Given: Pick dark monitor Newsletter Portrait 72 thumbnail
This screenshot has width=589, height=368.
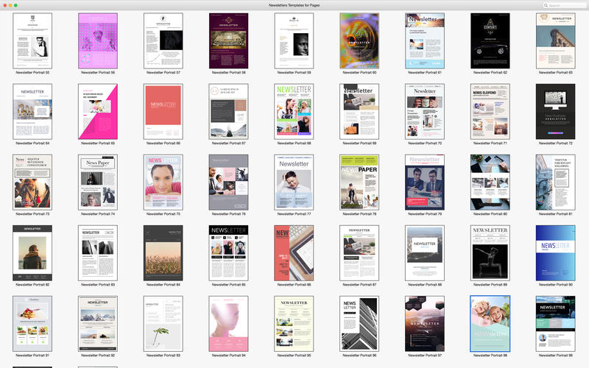Looking at the screenshot, I should click(x=555, y=112).
